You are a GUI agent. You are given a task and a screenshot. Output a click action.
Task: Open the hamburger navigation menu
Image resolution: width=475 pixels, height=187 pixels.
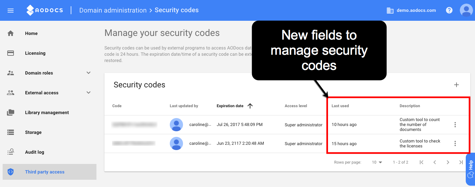tap(11, 10)
